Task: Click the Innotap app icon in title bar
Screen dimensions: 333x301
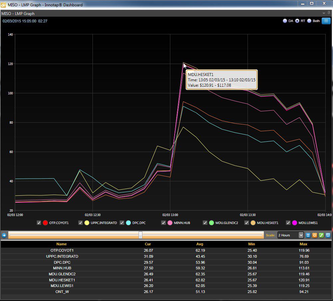Action: tap(3, 5)
